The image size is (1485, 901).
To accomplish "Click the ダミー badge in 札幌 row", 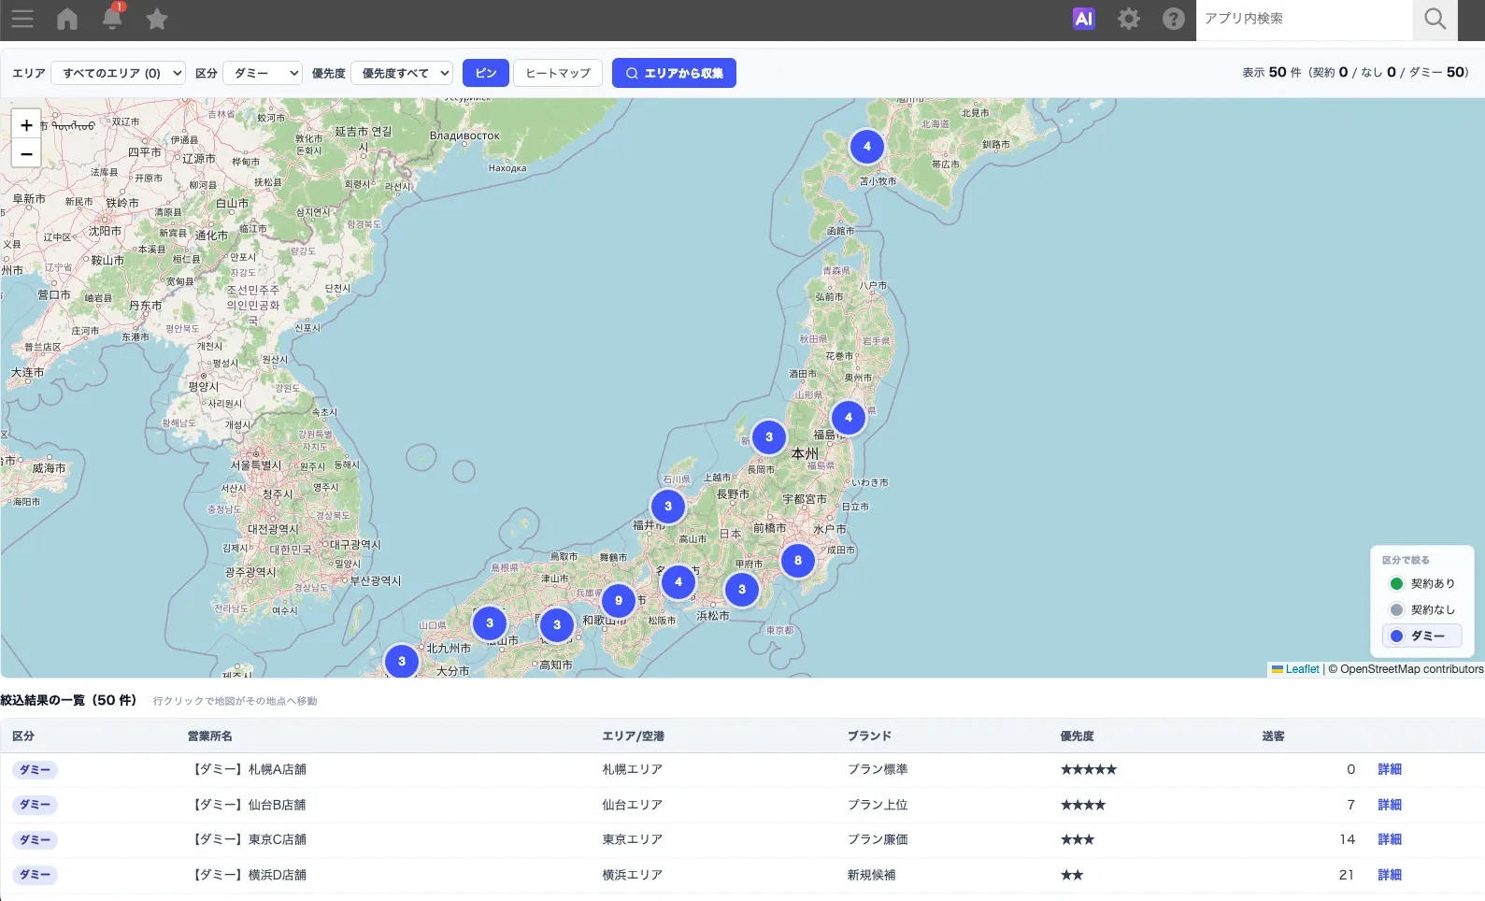I will point(35,770).
